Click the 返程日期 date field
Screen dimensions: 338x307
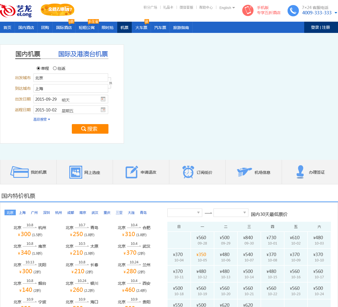click(x=71, y=110)
